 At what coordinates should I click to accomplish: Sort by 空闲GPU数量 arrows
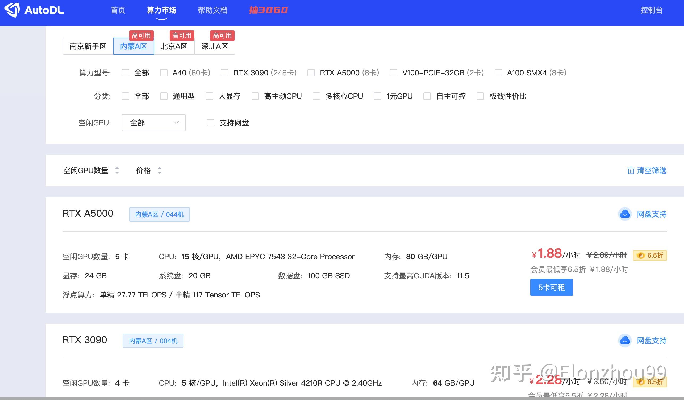point(117,171)
